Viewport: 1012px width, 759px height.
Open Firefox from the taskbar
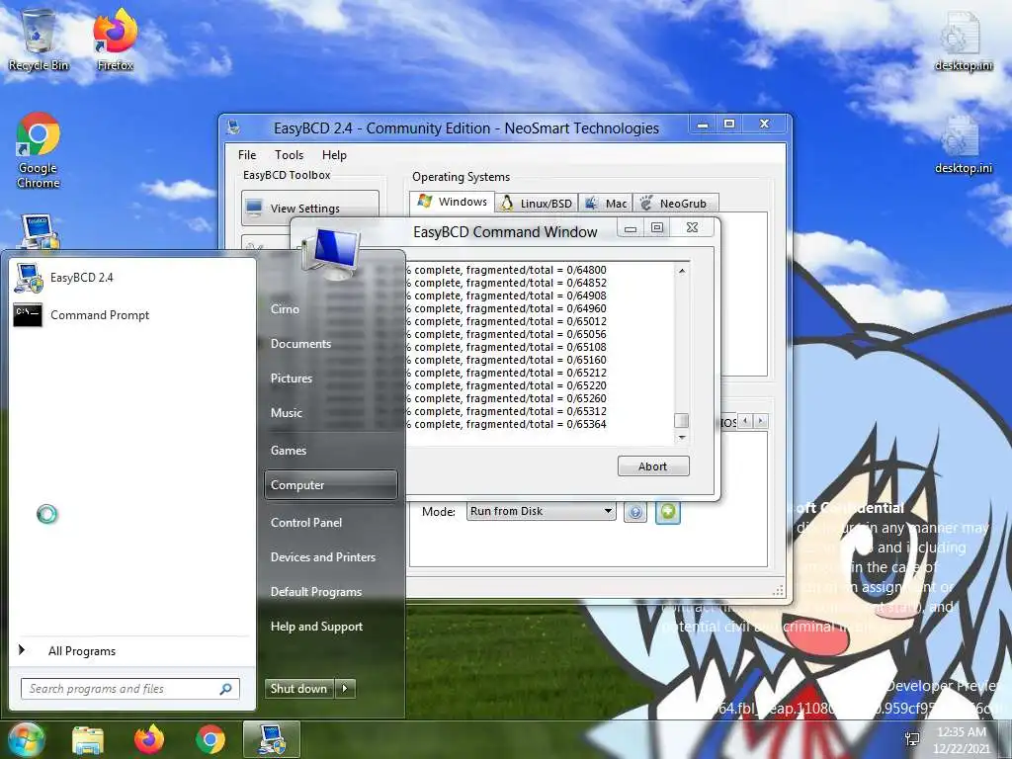click(x=149, y=739)
